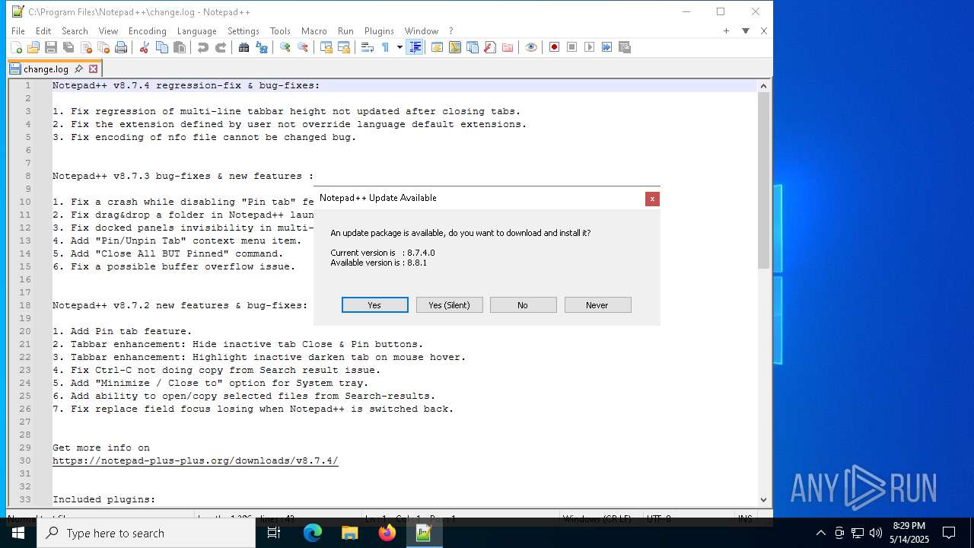
Task: Pin the change.log tab
Action: [78, 68]
